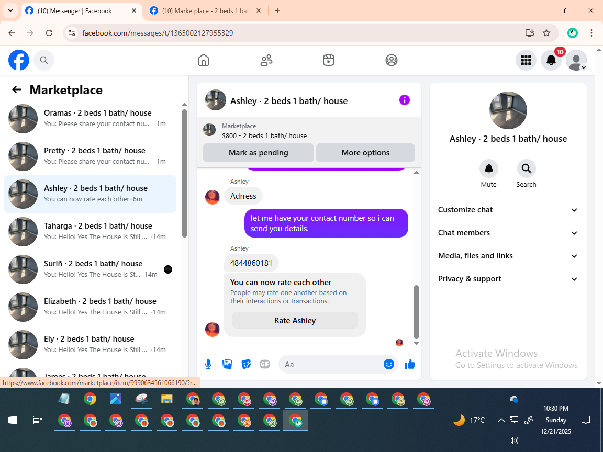Click the taskbar clock 10:30 PM
603x452 pixels.
coord(556,420)
